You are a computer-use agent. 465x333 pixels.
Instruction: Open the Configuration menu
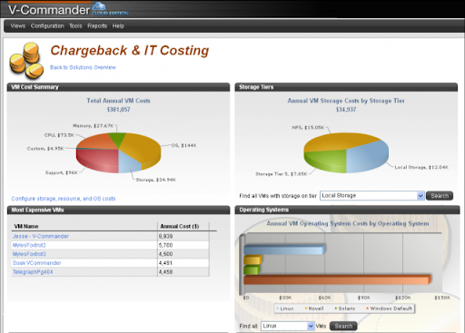pyautogui.click(x=47, y=26)
